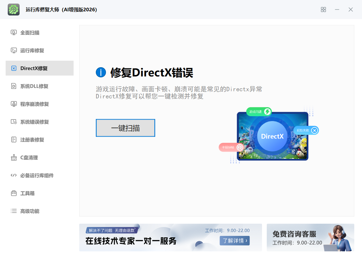Click the 系统DLL修复 file icon
This screenshot has height=257, width=362.
click(x=14, y=86)
